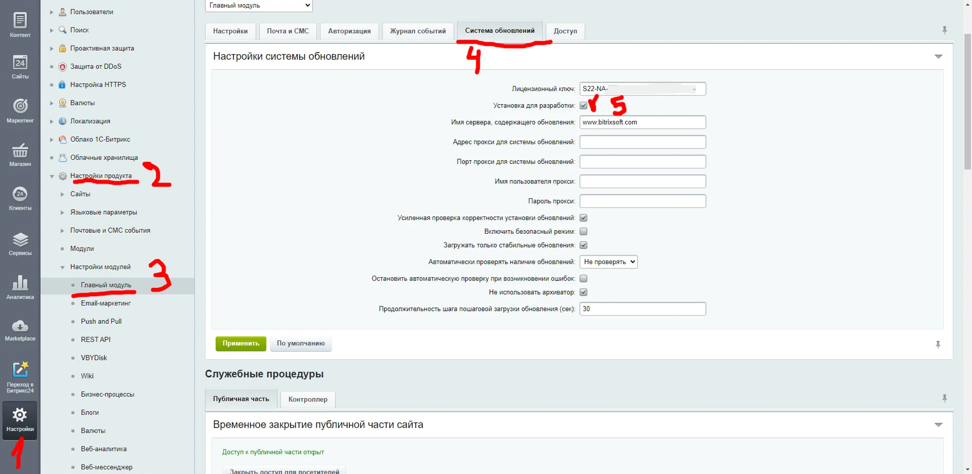Switch to the Почта и СМС tab
Image resolution: width=972 pixels, height=474 pixels.
coord(288,31)
